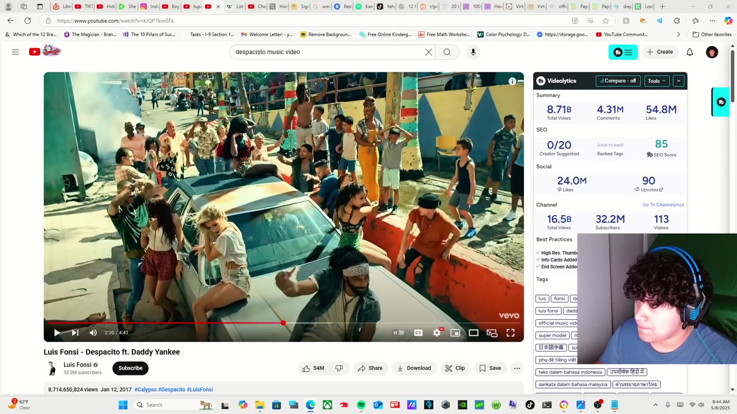737x414 pixels.
Task: Open the YouTube guide hamburger menu
Action: point(16,52)
